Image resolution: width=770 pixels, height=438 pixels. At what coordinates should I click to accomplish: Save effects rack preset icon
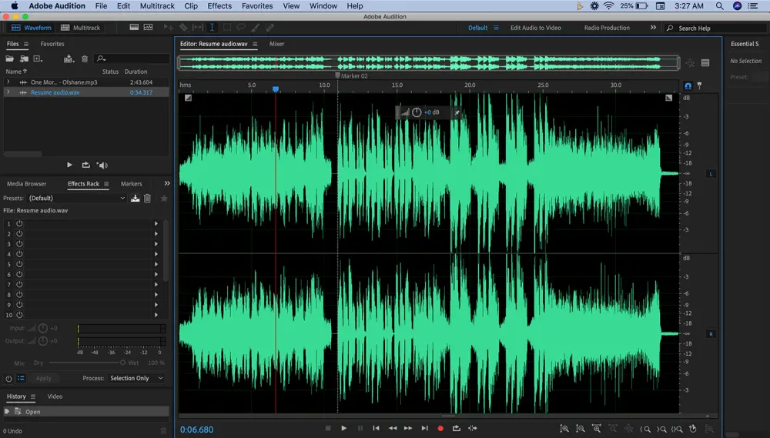click(135, 199)
